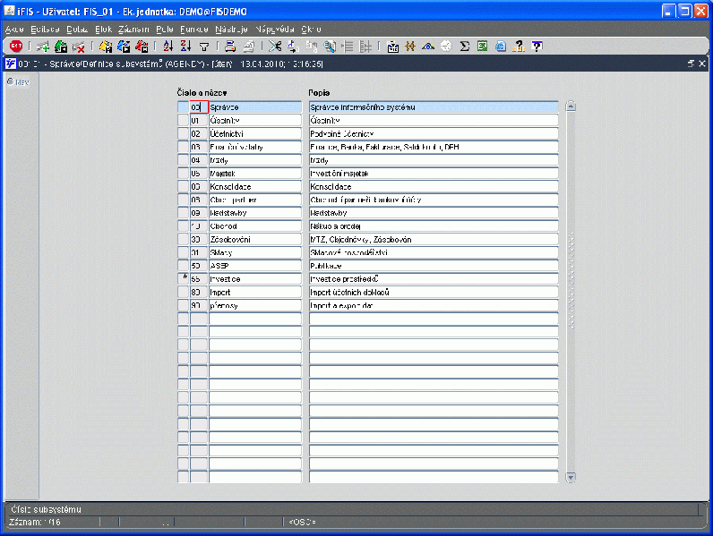Open the Akce menu

(14, 29)
